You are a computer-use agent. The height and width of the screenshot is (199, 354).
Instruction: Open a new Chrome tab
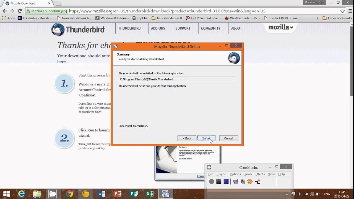pos(58,4)
